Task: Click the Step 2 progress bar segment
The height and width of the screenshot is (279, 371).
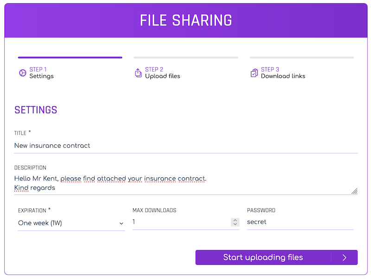Action: (186, 58)
